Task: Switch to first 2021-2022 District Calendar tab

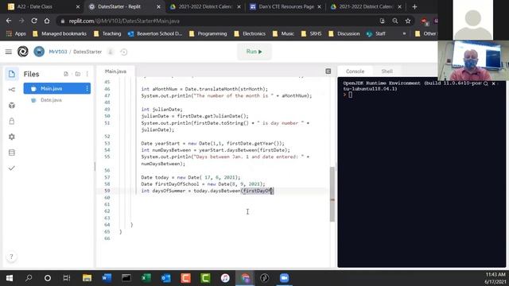Action: (205, 7)
